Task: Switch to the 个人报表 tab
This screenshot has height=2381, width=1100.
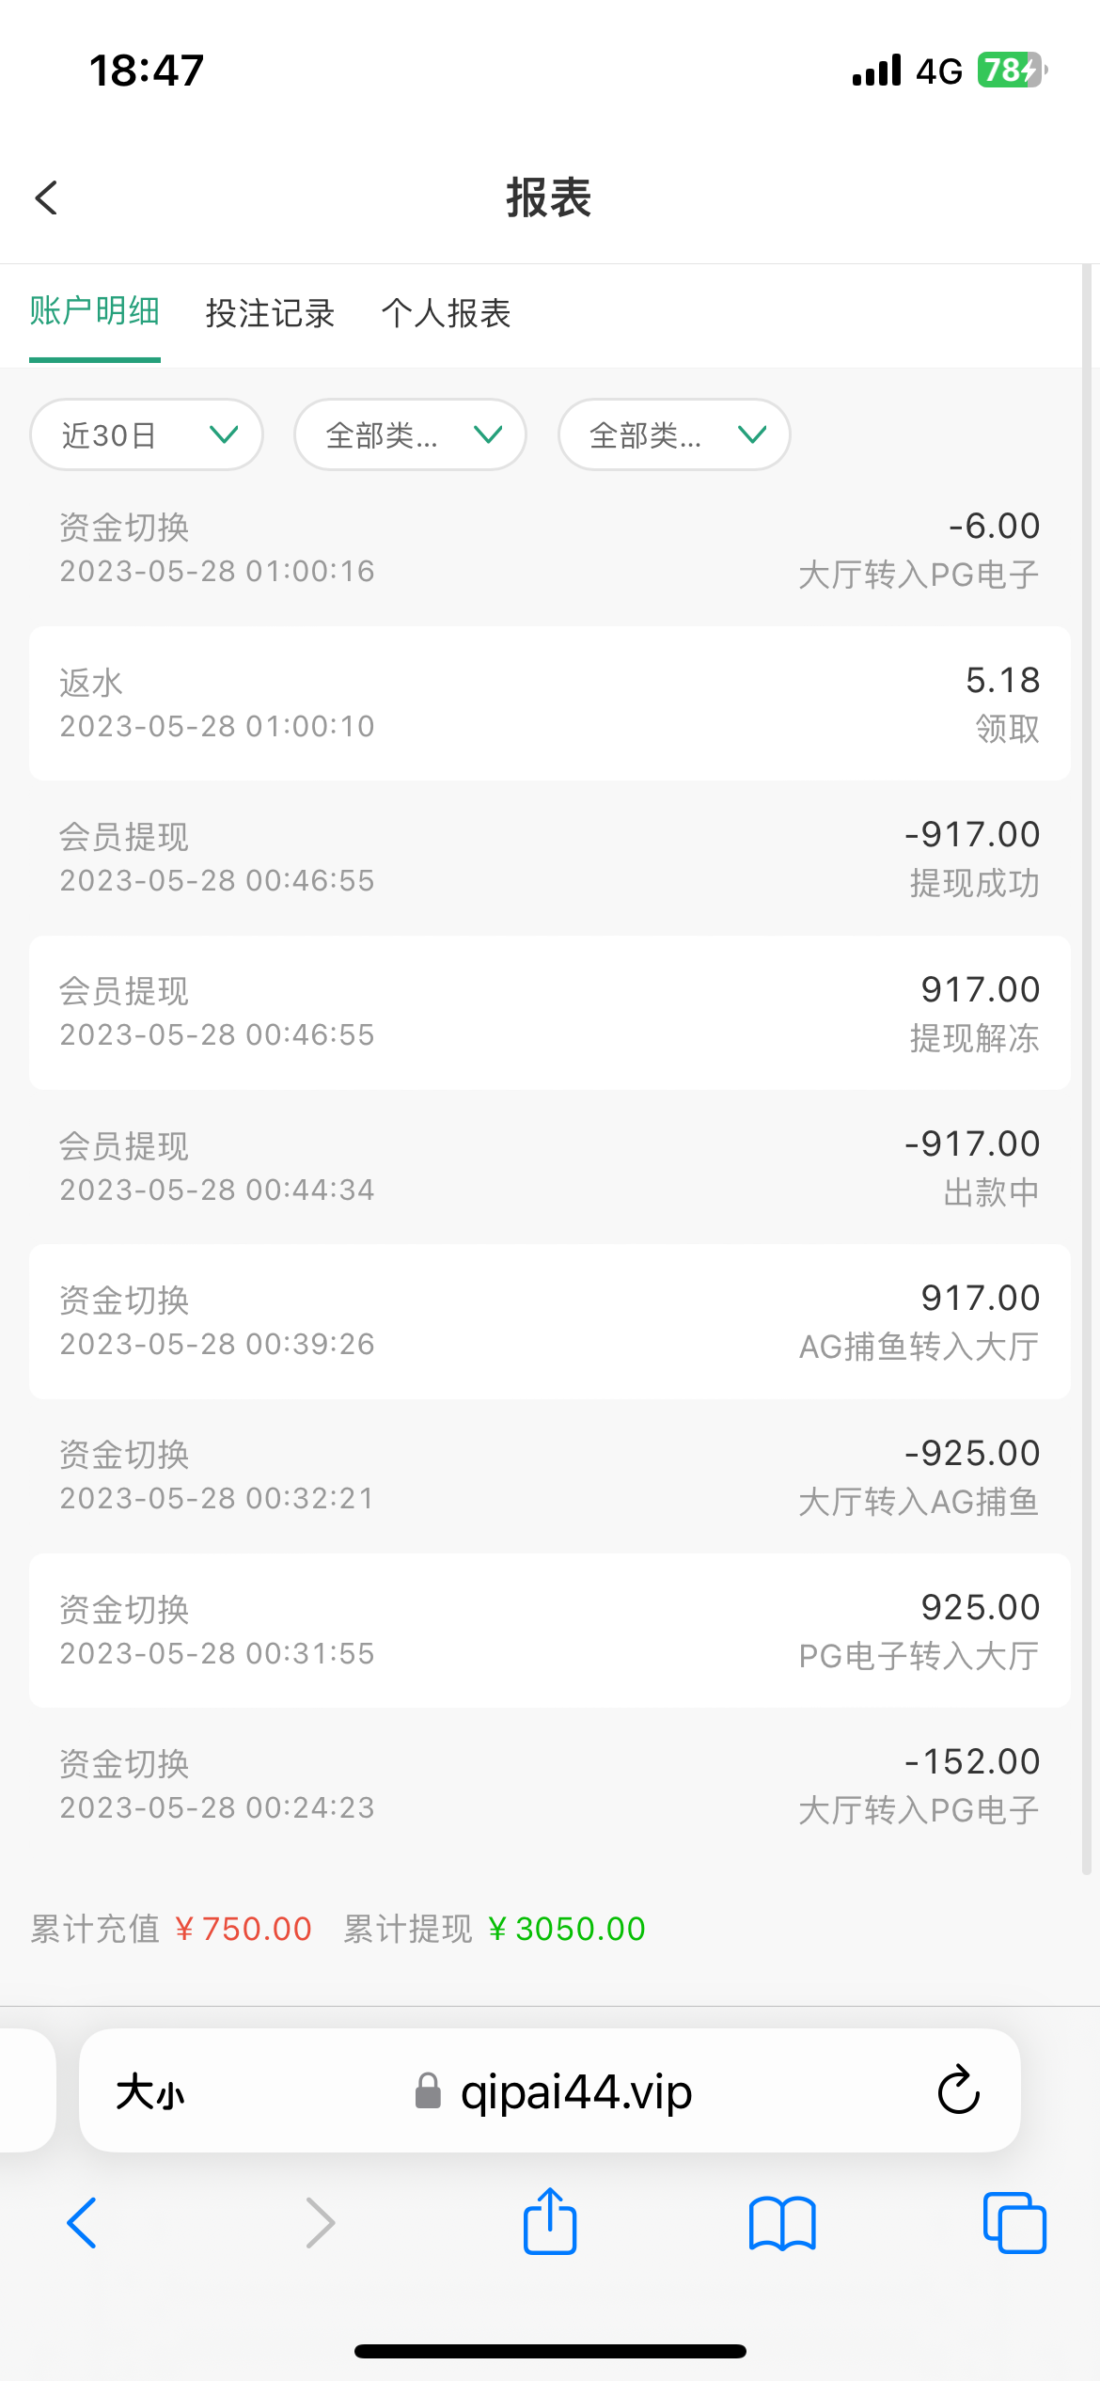Action: point(446,313)
